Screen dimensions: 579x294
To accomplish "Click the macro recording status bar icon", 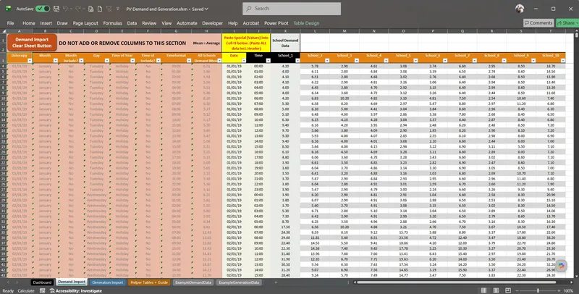I will click(43, 290).
